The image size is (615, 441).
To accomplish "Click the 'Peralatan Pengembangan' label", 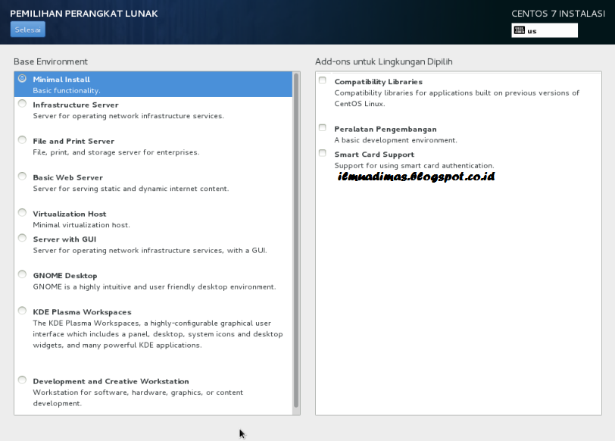I will tap(386, 129).
